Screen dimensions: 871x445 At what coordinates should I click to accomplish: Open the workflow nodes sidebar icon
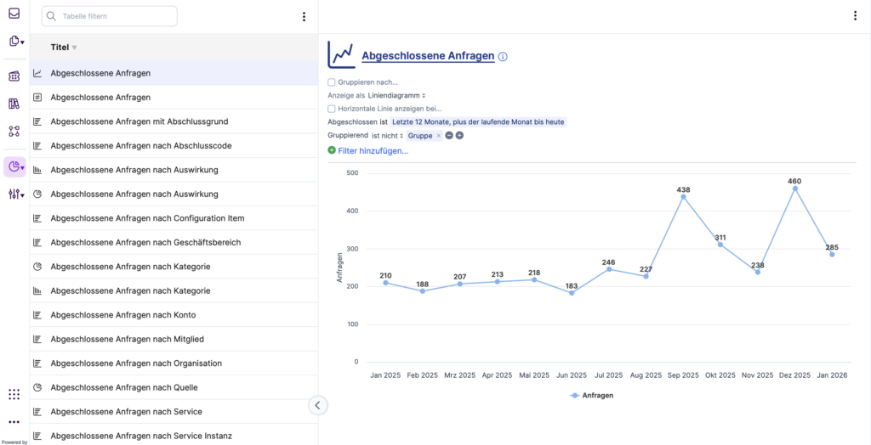pos(14,131)
